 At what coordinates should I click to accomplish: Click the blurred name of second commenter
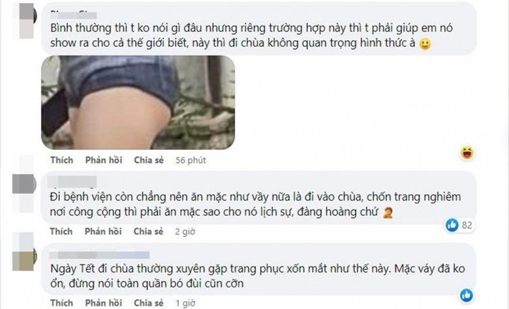[72, 182]
